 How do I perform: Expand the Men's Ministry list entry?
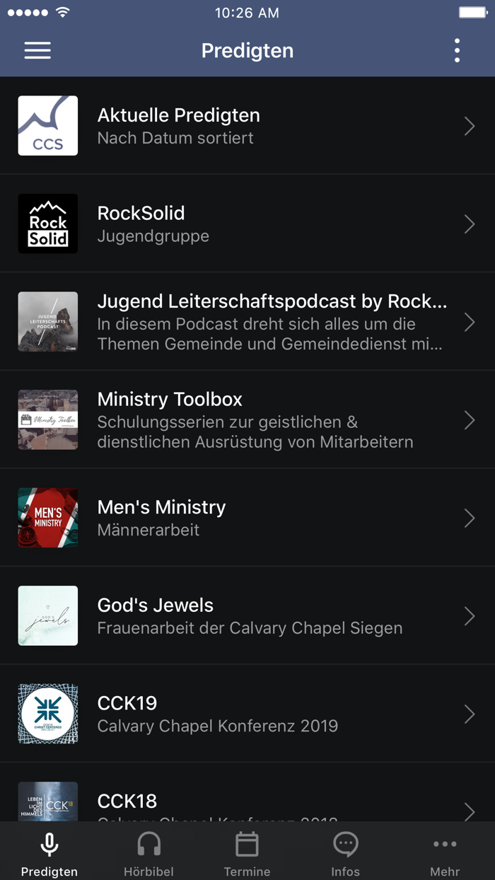[248, 517]
